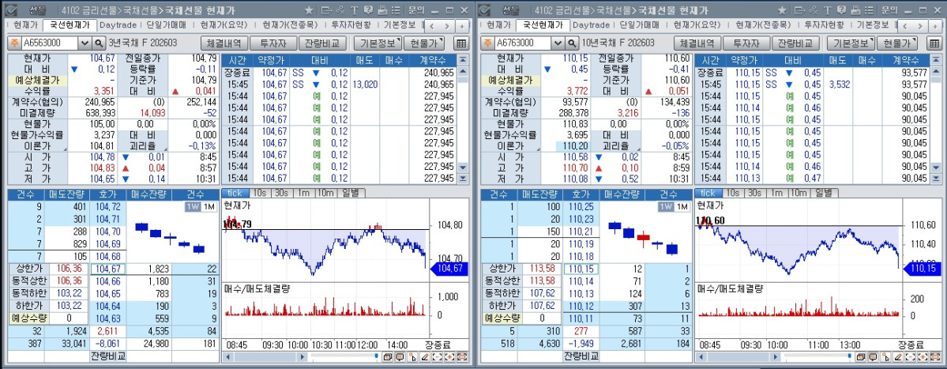This screenshot has width=947, height=369.
Task: Open instrument code dropdown in right window
Action: pos(558,43)
